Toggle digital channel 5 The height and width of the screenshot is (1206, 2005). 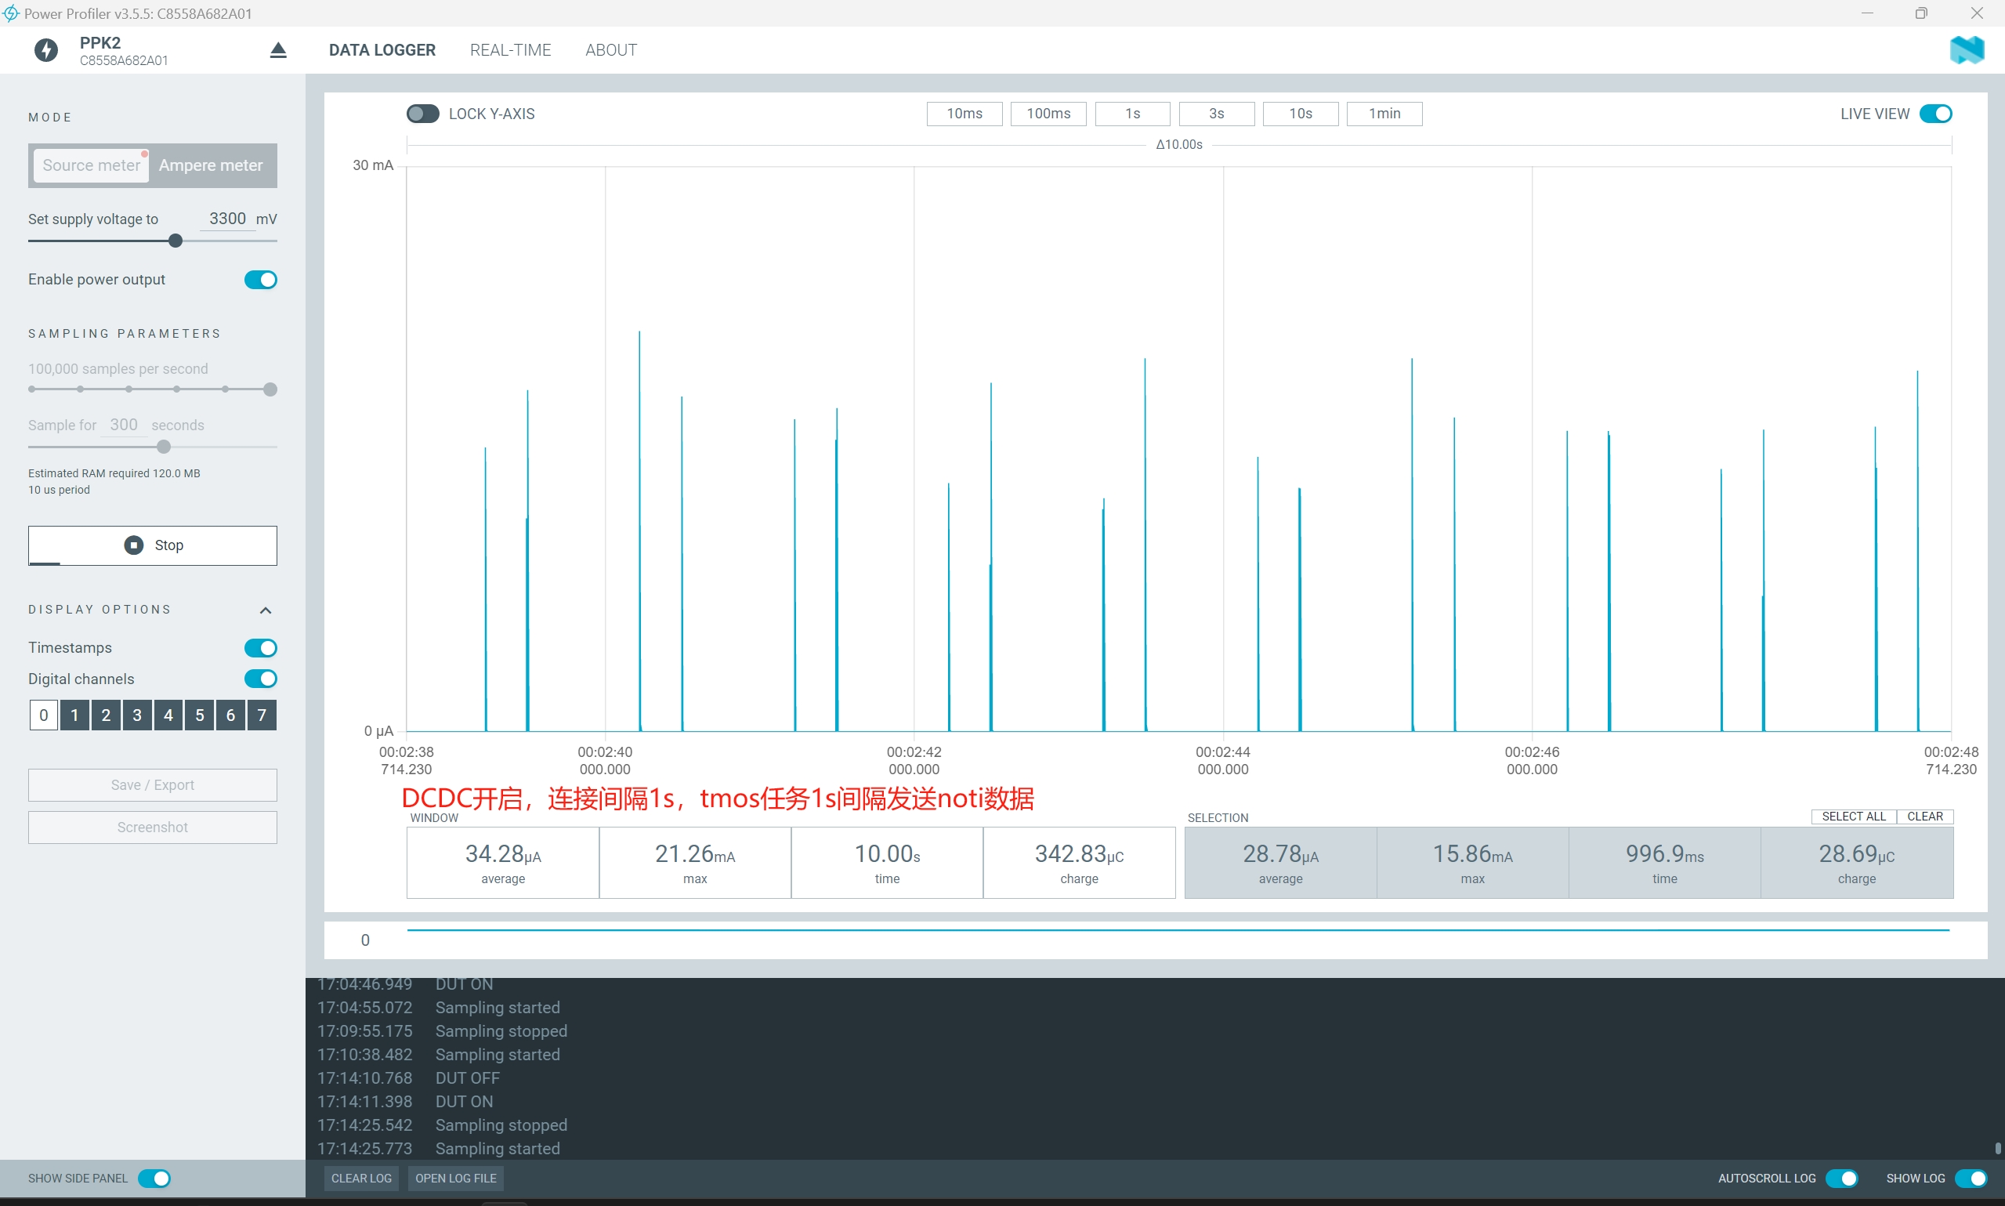[199, 715]
